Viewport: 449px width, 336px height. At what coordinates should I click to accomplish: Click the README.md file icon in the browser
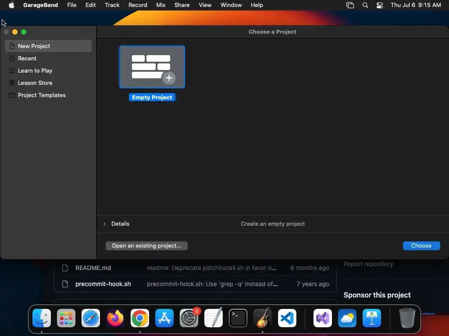tap(65, 268)
